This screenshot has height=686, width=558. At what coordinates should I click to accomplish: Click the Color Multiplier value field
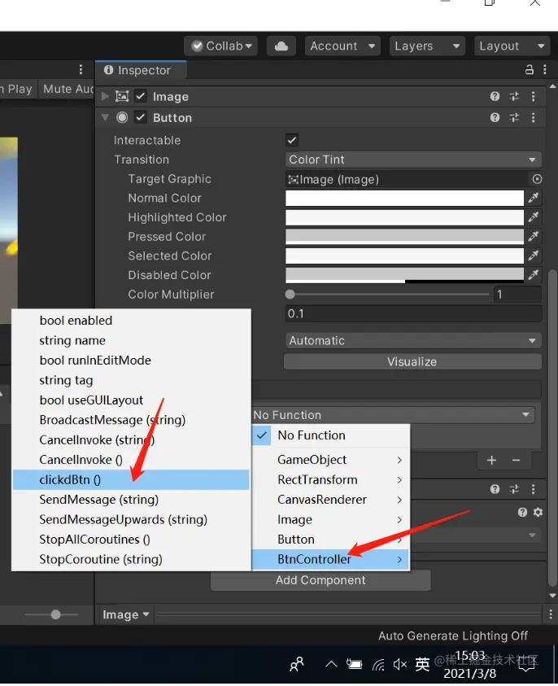517,295
